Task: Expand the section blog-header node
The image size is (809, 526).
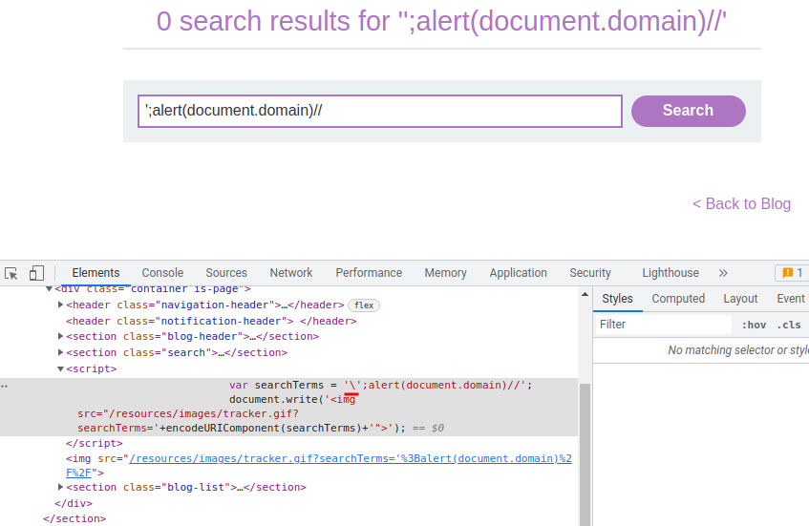Action: click(x=60, y=336)
